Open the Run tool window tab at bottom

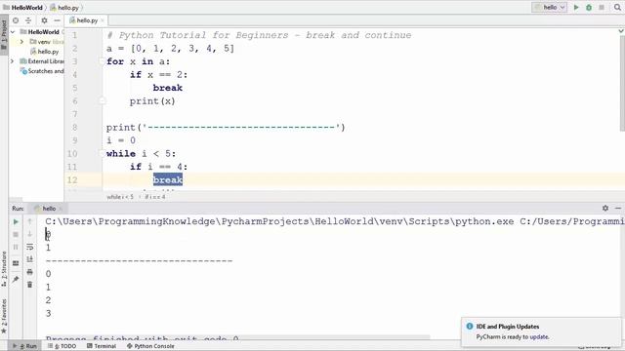25,346
